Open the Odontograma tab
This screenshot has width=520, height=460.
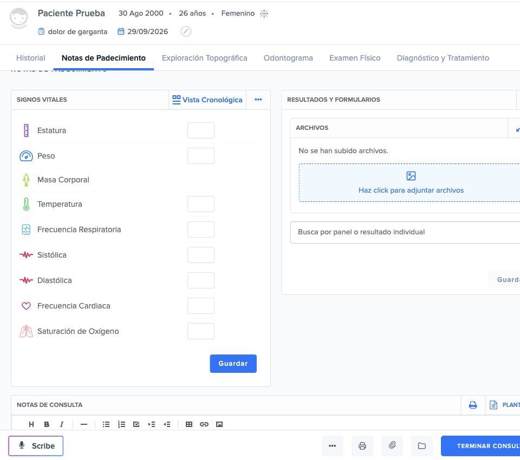click(x=288, y=58)
